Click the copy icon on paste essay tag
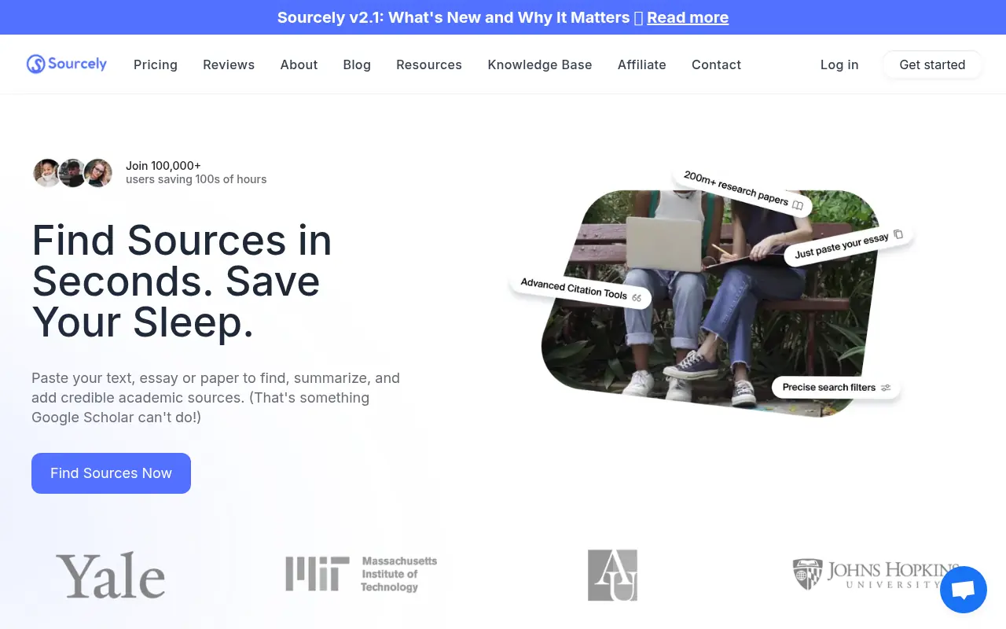Screen dimensions: 1006x629 coord(898,234)
